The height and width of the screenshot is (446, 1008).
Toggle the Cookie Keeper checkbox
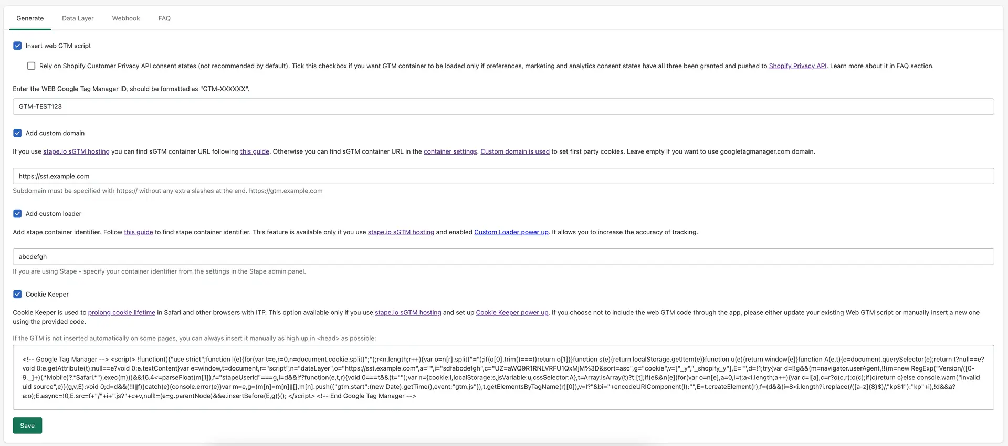click(17, 295)
